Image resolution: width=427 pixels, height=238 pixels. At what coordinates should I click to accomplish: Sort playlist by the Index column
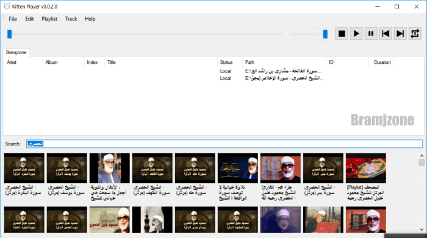tap(95, 62)
